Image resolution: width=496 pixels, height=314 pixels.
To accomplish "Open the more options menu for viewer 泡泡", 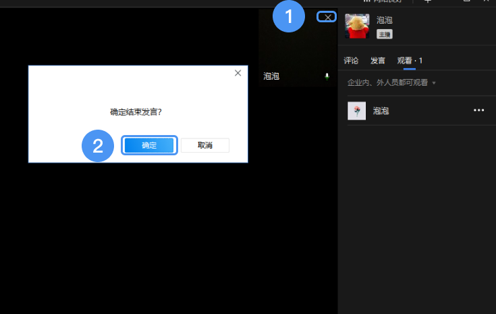I will click(478, 110).
